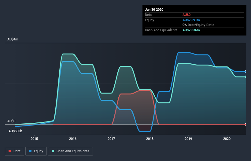
Task: Click the 2019 x-axis label
Action: 188,139
